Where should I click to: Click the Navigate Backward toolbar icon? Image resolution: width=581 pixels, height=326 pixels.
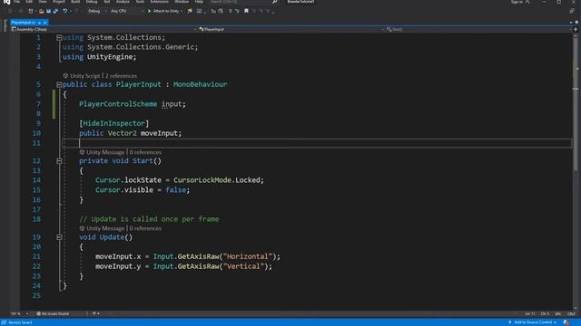point(10,11)
